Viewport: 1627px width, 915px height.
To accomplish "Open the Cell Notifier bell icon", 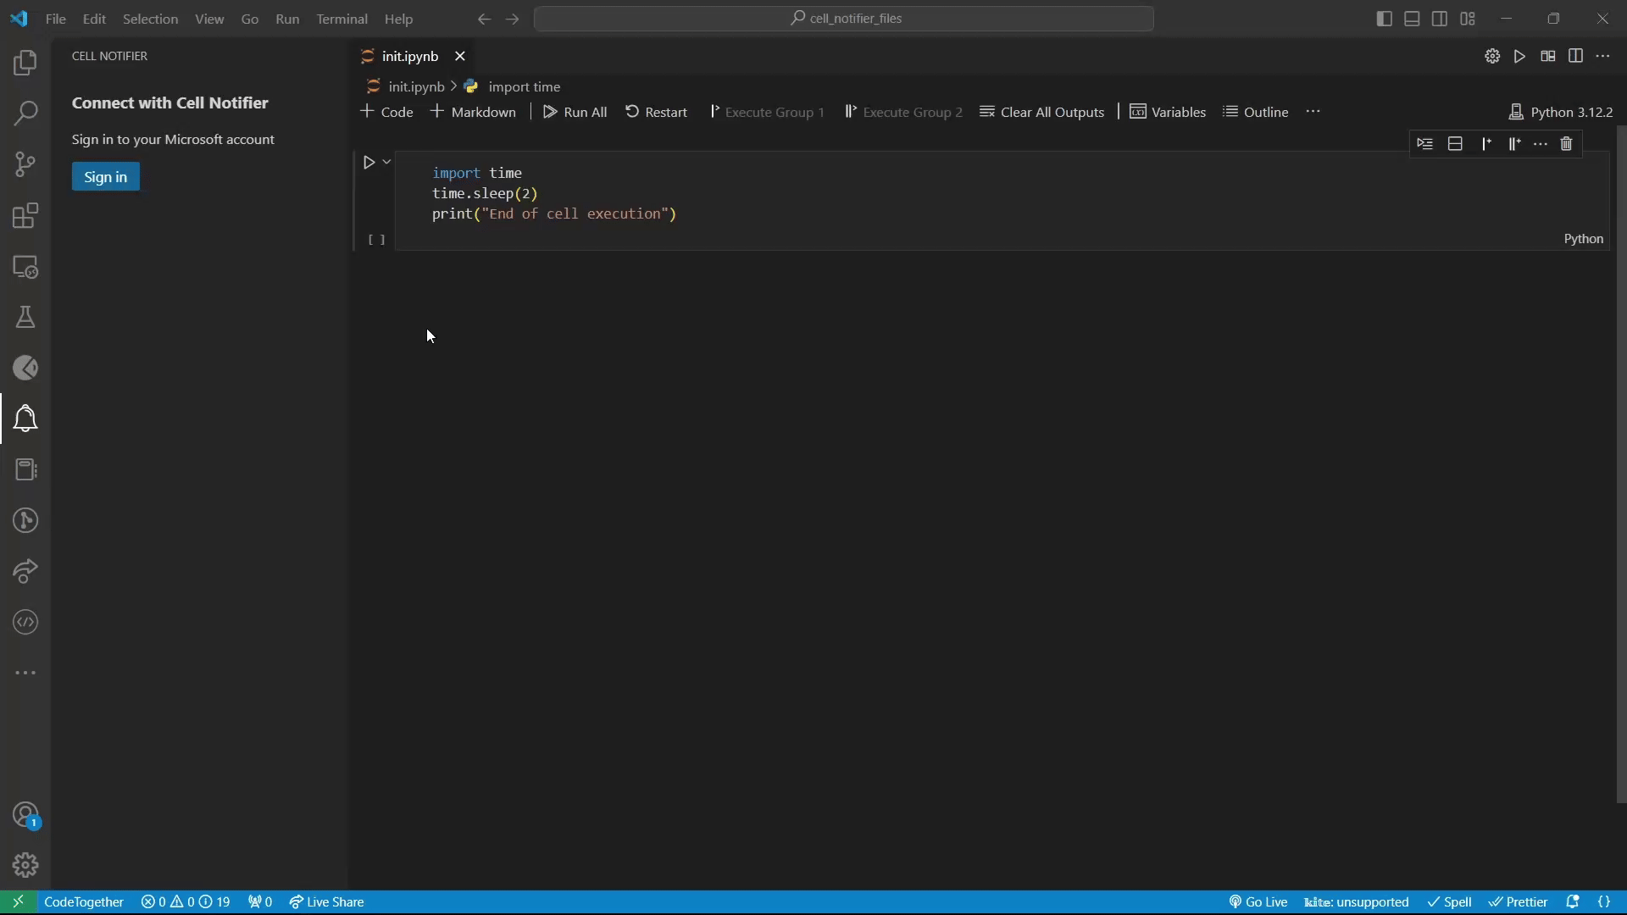I will pos(25,419).
